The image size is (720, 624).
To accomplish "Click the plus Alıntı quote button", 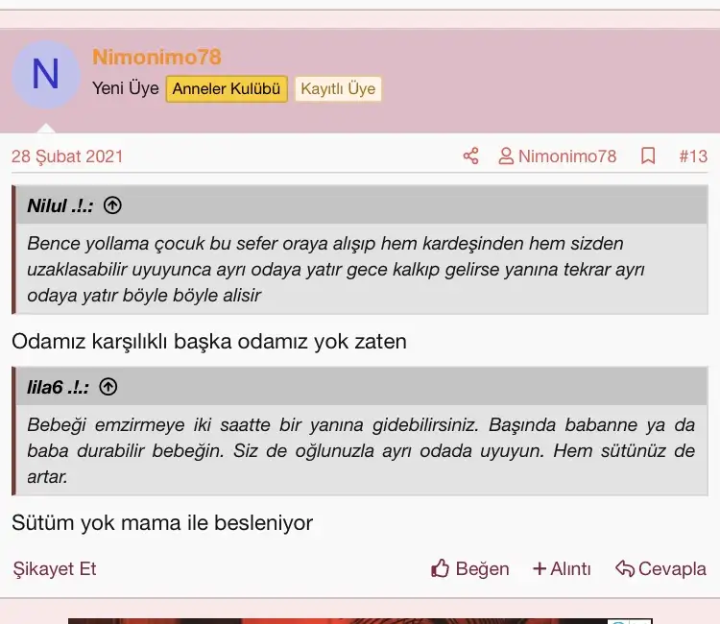I will pos(562,569).
